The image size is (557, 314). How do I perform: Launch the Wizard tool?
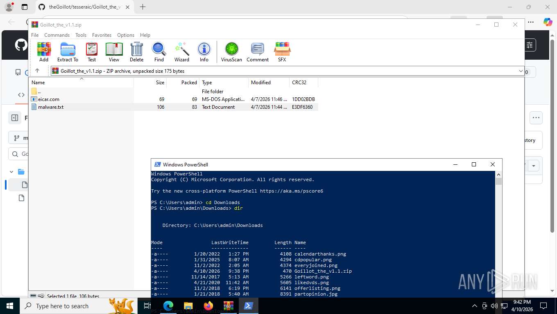pos(182,52)
